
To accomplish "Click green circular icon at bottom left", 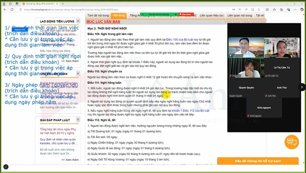I will [x=6, y=167].
